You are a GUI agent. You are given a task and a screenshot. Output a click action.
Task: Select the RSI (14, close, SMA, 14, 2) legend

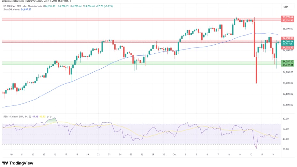17,117
